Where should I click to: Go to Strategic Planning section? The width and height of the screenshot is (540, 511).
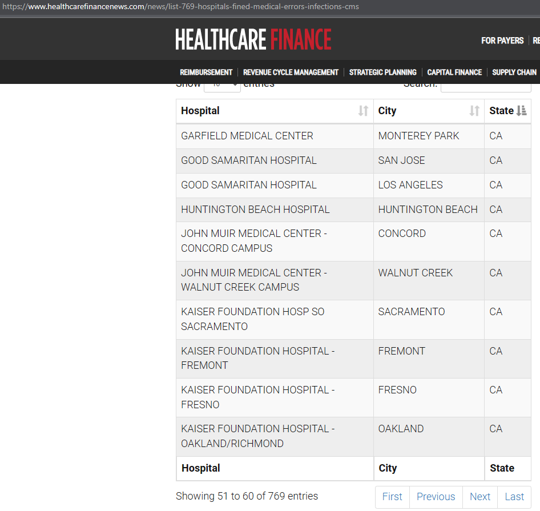tap(382, 73)
